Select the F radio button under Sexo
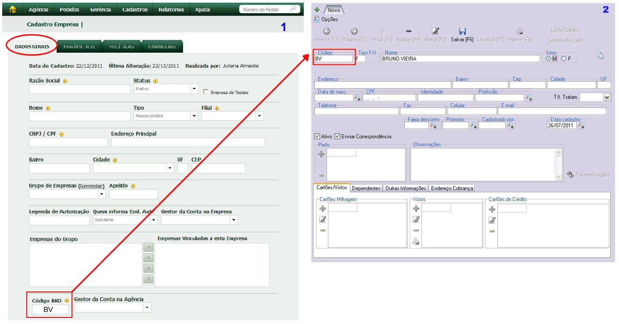Image resolution: width=619 pixels, height=324 pixels. (x=564, y=58)
